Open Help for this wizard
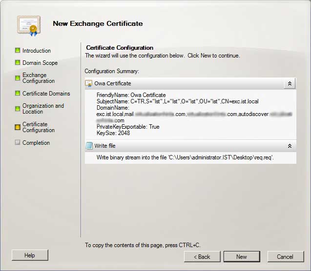This screenshot has width=311, height=271. 30,255
